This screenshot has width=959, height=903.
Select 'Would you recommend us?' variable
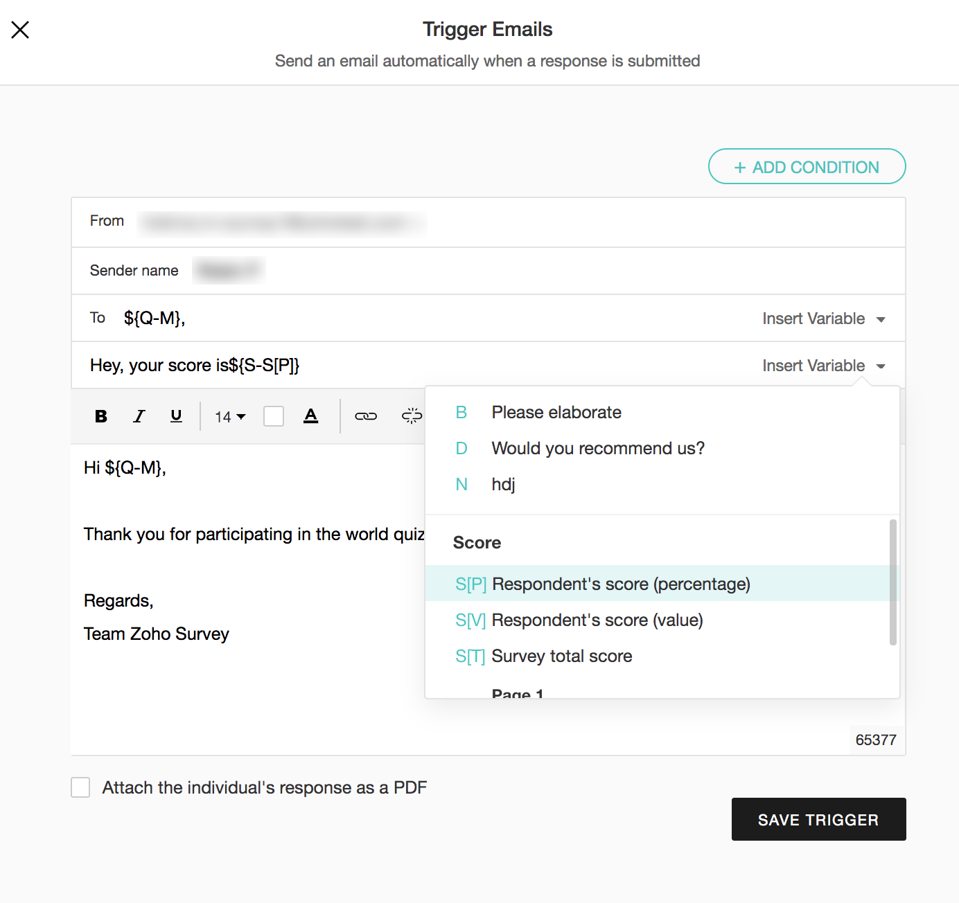point(662,449)
